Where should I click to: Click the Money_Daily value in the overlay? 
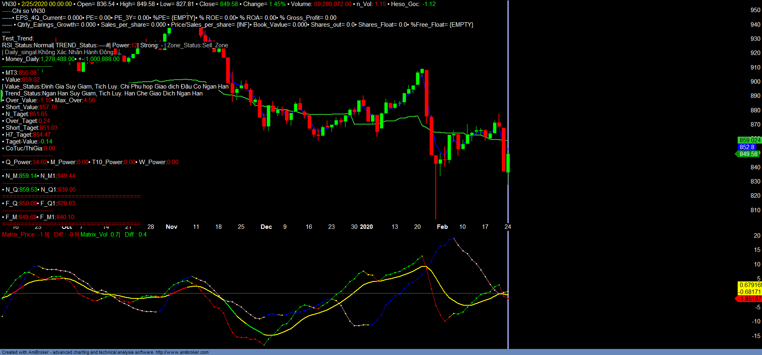click(x=58, y=59)
